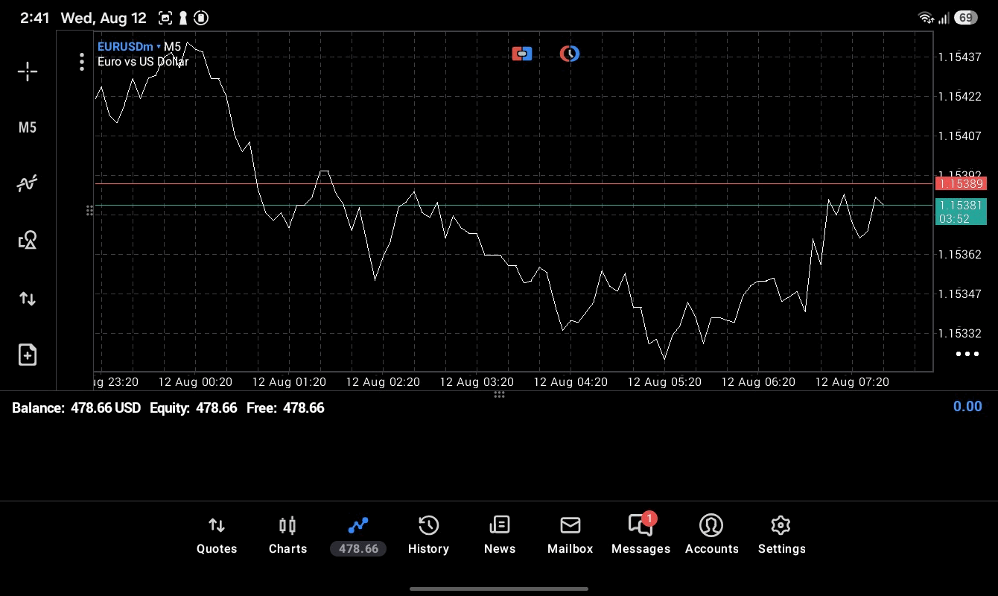Tap the Equity 478.66 value

pyautogui.click(x=194, y=408)
